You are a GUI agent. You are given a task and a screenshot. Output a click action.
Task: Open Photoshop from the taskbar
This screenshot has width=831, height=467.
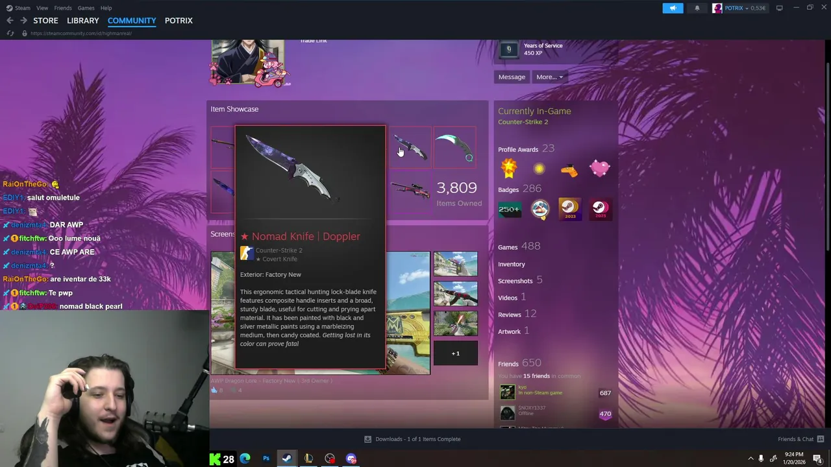point(266,459)
